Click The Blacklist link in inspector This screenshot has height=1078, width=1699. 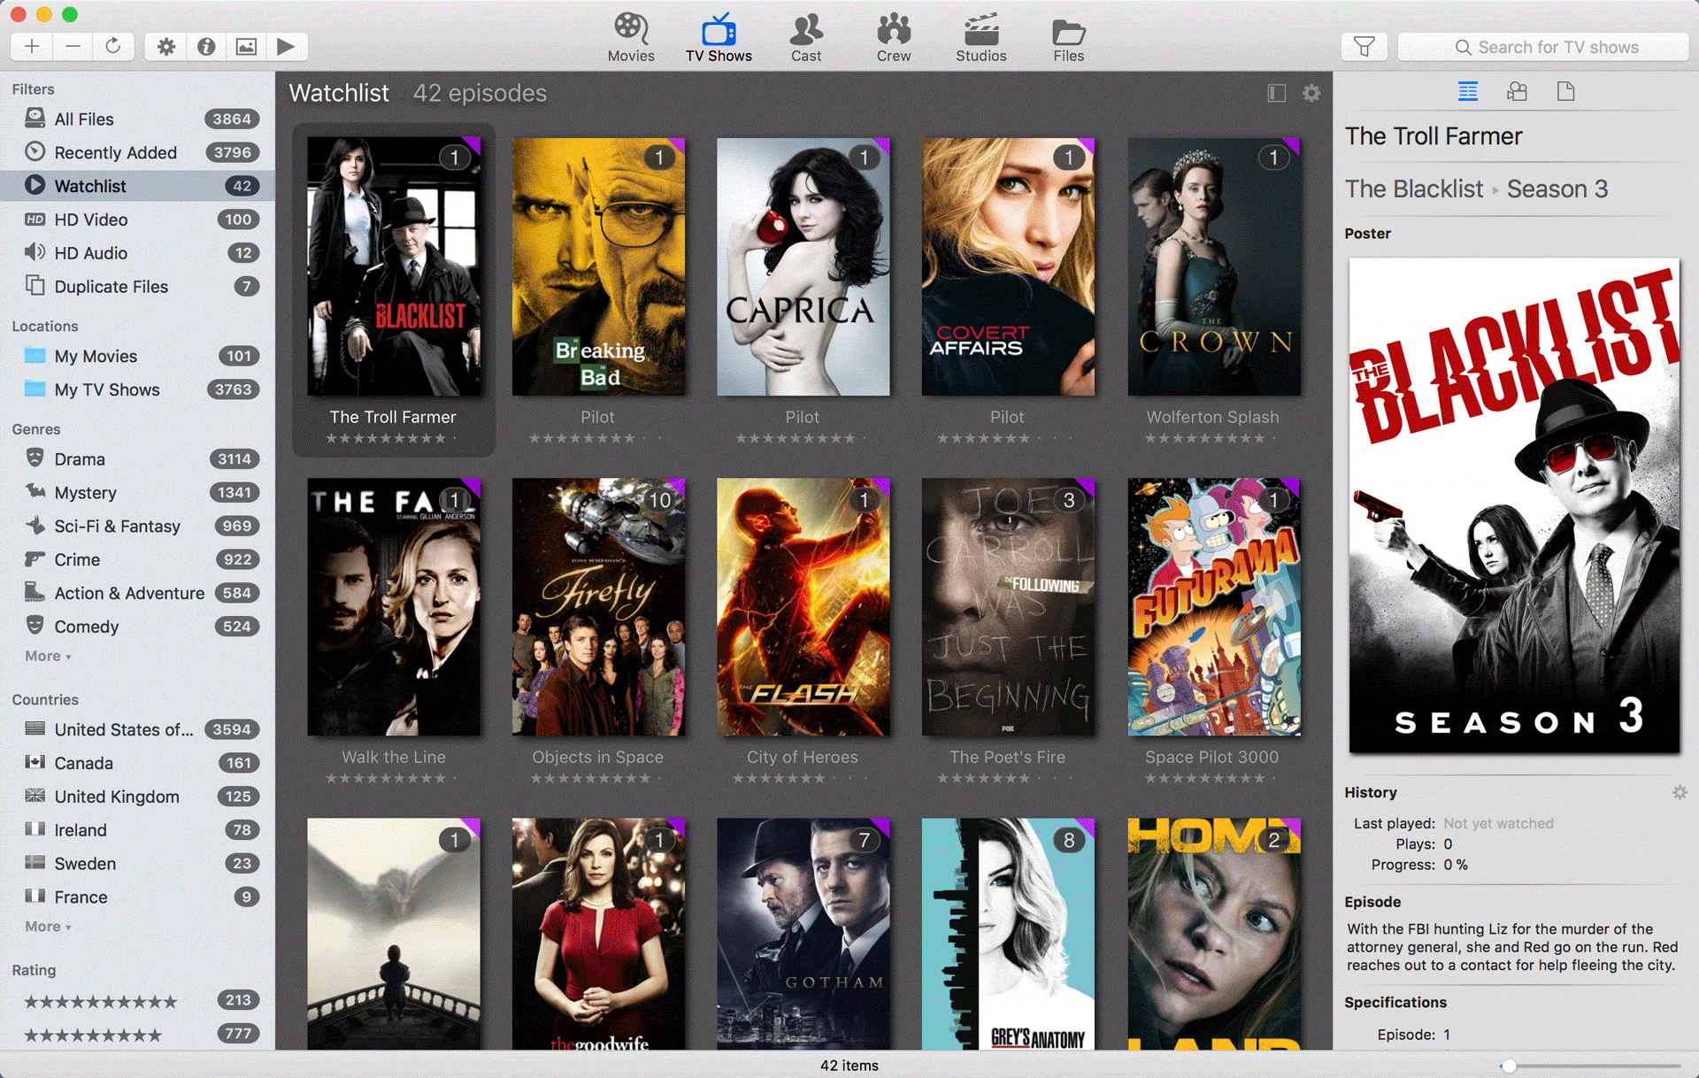point(1413,189)
